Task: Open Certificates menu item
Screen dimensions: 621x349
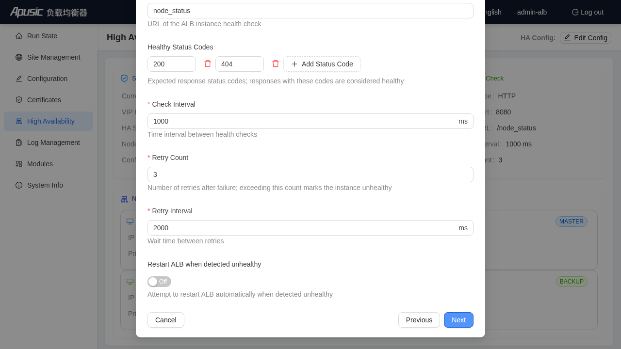Action: [x=49, y=100]
